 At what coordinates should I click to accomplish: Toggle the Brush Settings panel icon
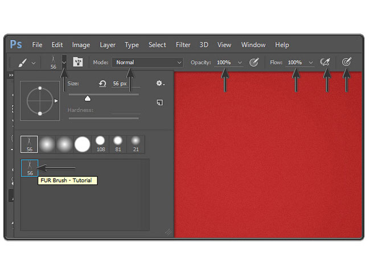[x=77, y=62]
